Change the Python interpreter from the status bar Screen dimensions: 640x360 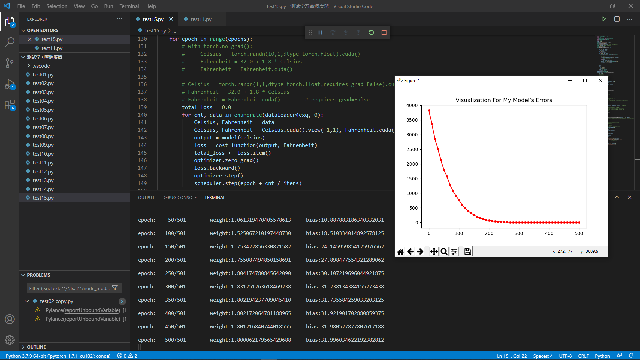tap(58, 356)
